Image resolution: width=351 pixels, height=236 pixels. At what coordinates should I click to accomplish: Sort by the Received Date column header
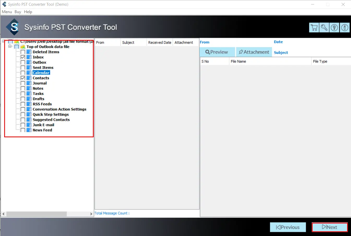160,42
